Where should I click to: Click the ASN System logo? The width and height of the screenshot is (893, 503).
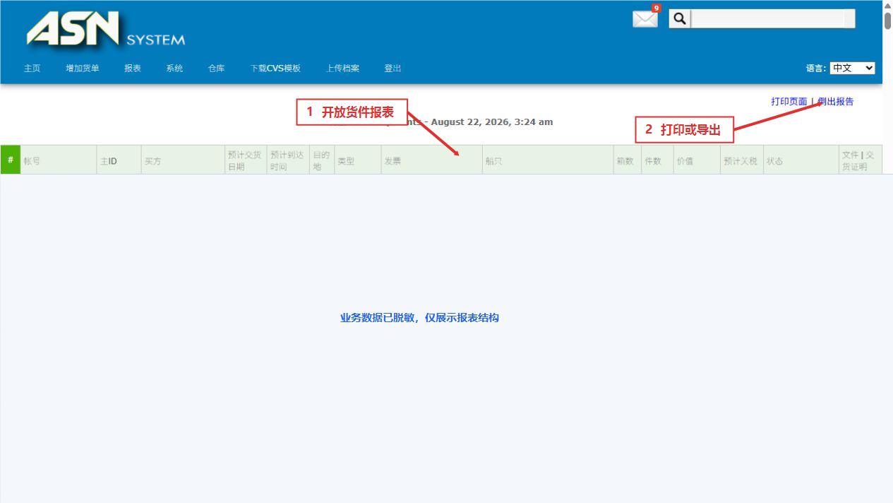click(x=106, y=30)
